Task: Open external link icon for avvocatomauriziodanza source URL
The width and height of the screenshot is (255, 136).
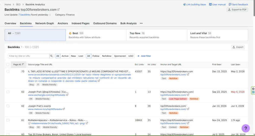Action: tap(99, 81)
